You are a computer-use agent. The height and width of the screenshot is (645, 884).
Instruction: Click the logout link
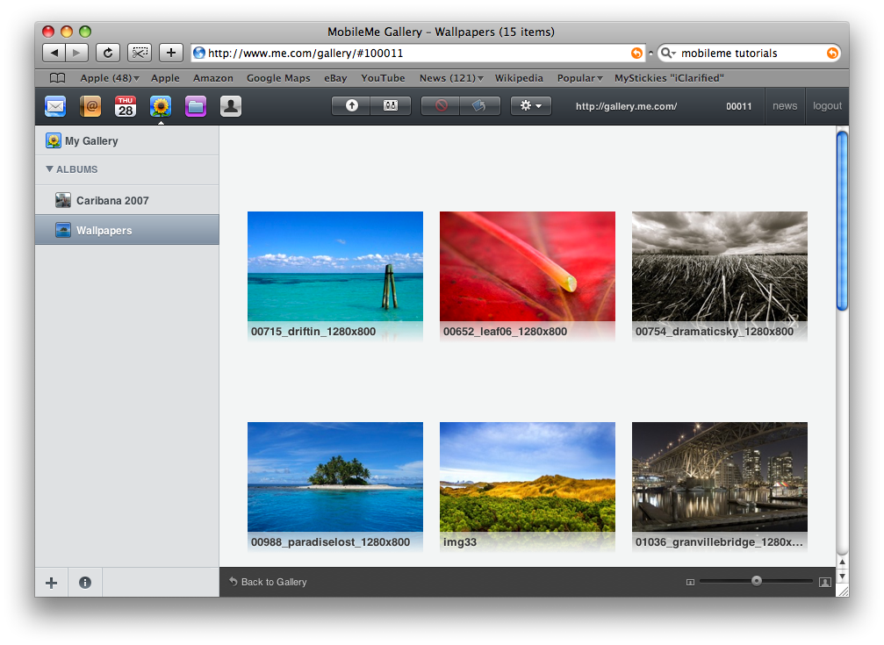[x=827, y=105]
